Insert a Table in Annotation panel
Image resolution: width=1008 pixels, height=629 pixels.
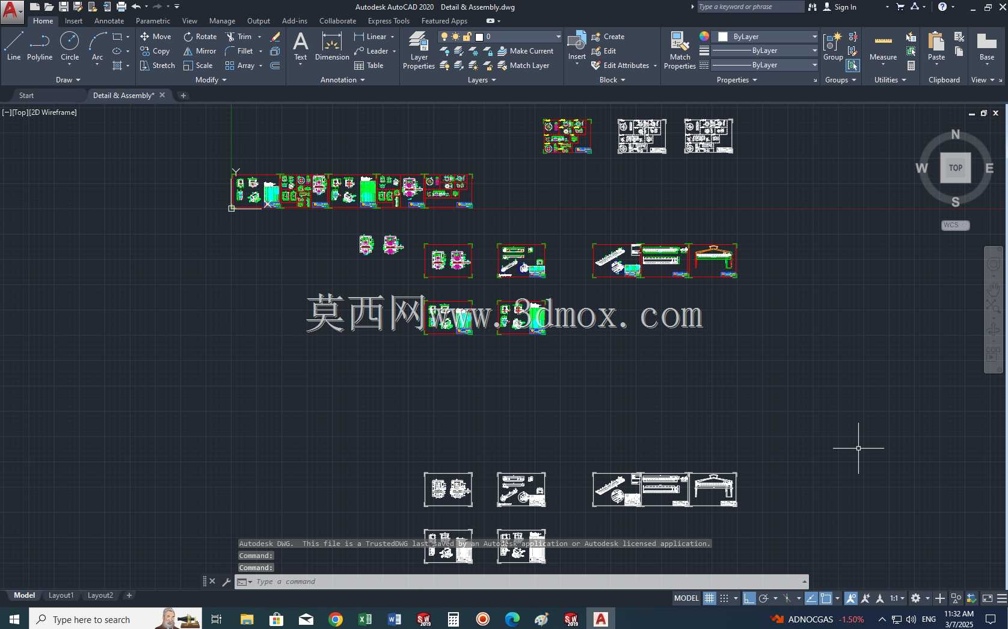point(369,66)
